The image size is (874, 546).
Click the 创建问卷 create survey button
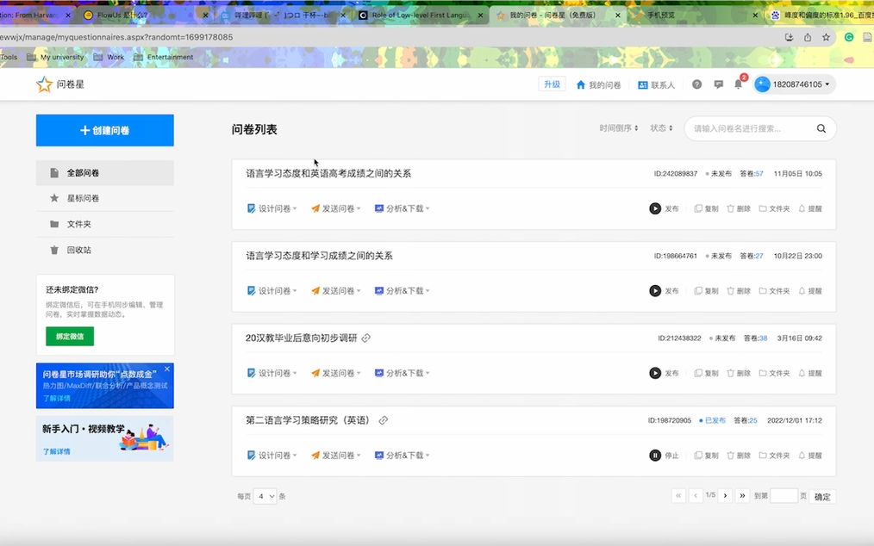[103, 130]
